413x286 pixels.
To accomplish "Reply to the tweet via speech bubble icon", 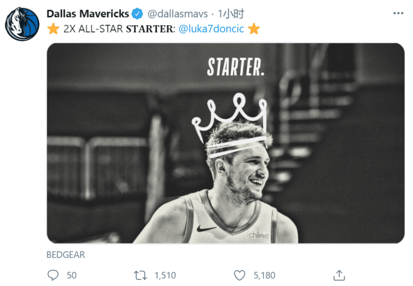I will (x=53, y=275).
